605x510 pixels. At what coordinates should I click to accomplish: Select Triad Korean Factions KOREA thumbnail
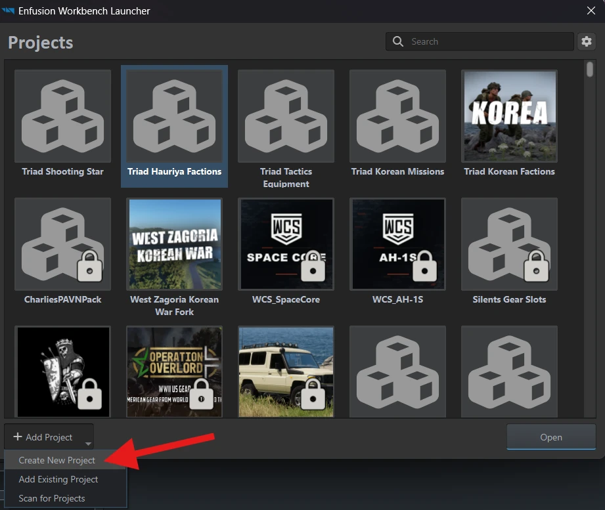point(509,116)
